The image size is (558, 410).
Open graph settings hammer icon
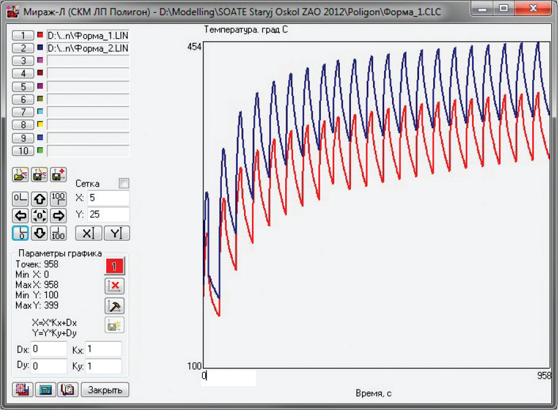point(115,306)
